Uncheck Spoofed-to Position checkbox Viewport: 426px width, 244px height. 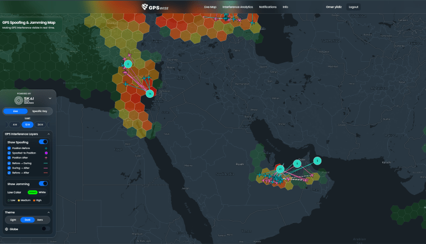[9, 153]
